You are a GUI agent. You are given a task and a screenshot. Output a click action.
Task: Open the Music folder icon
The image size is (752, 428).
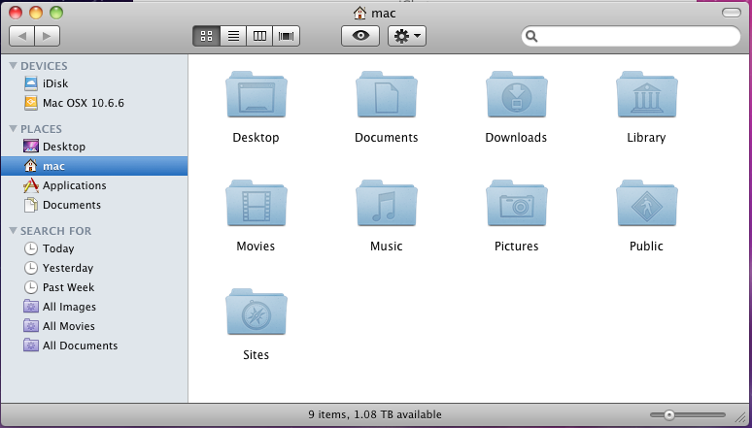pyautogui.click(x=387, y=204)
